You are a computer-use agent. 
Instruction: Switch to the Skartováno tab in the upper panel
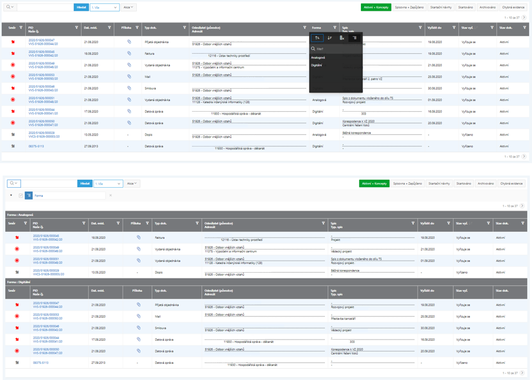(x=465, y=7)
